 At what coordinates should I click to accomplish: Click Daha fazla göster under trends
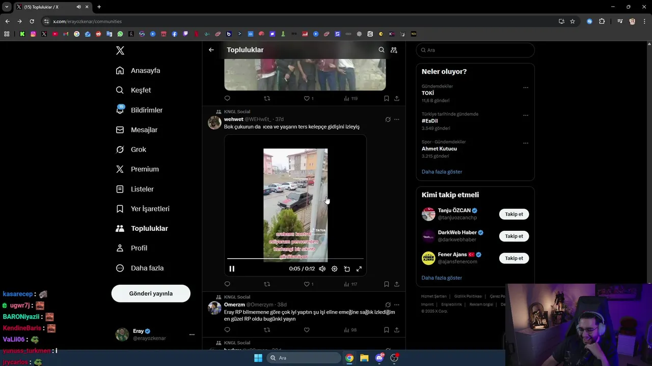click(442, 172)
